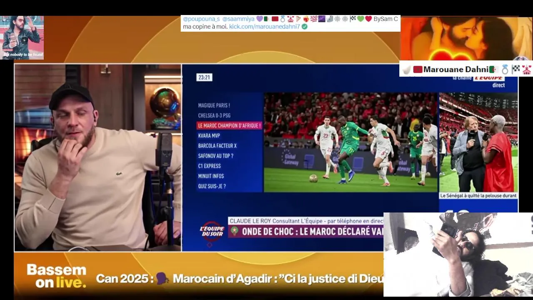Screen dimensions: 533x300
Task: Click the L'Équipe "direct" channel logo
Action: click(479, 82)
